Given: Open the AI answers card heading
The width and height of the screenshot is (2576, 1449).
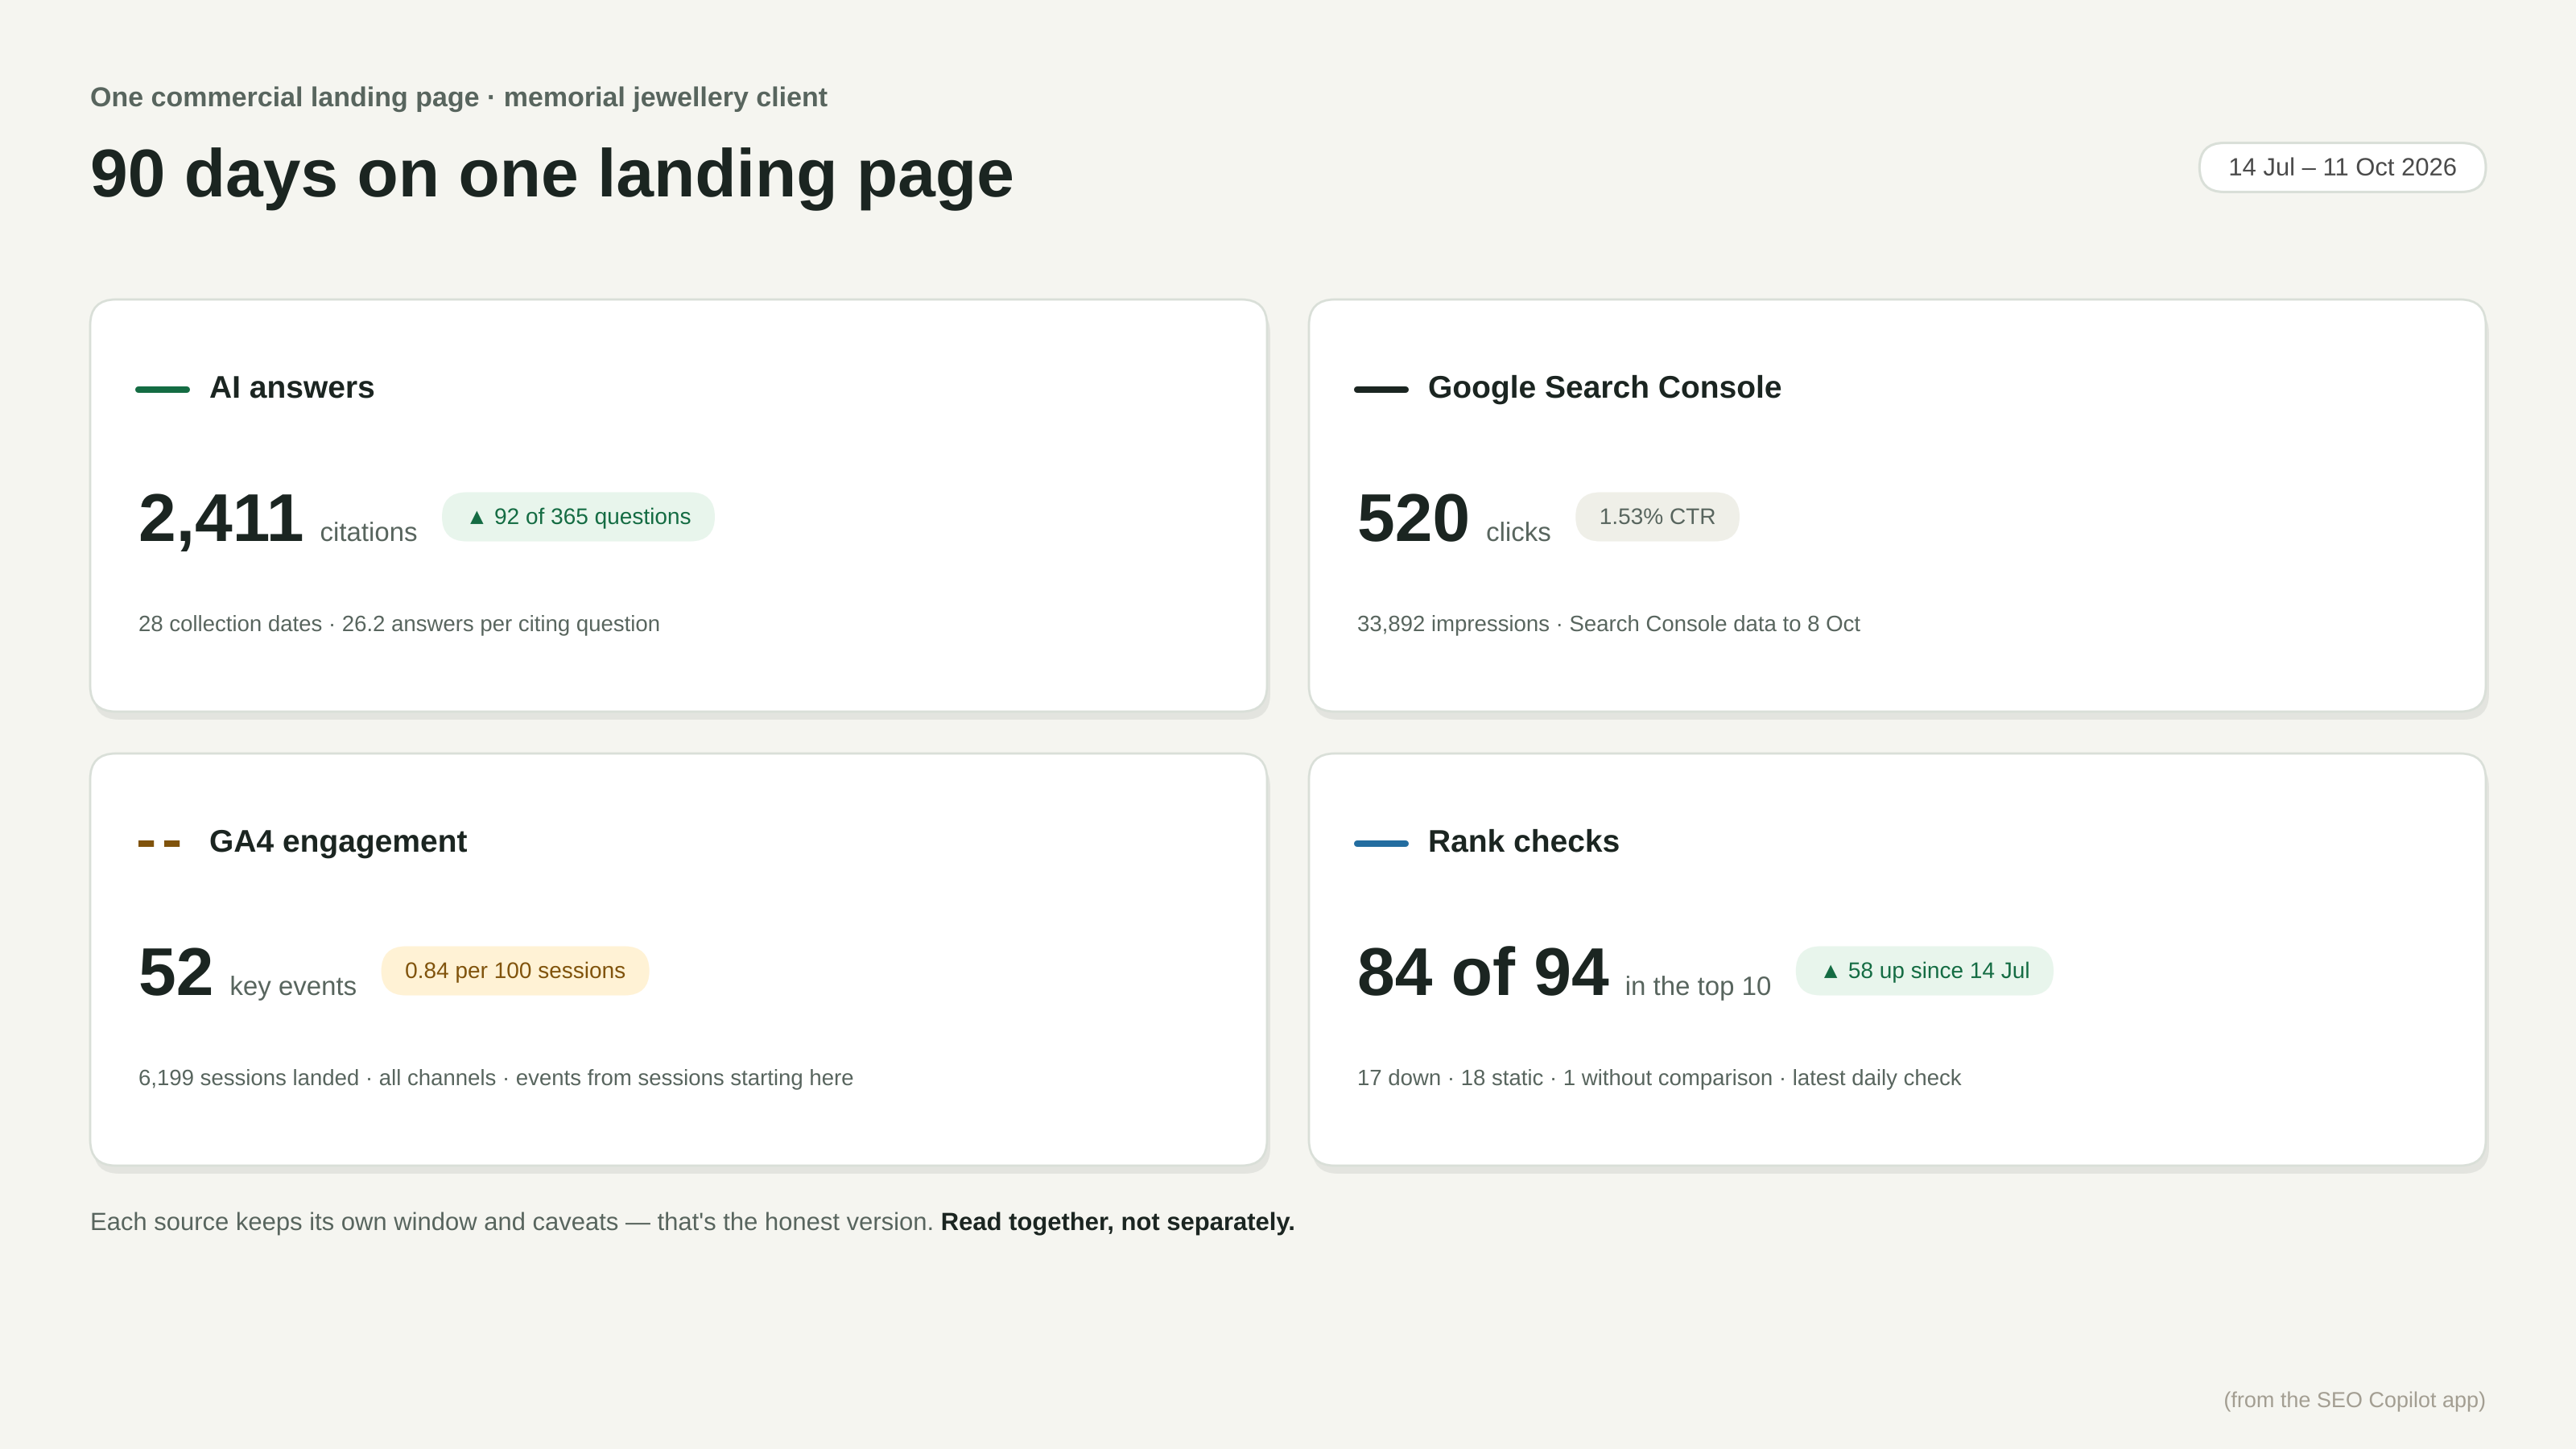Looking at the screenshot, I should pos(291,388).
